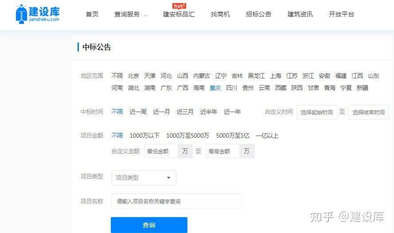Open the 项目类型 dropdown
The height and width of the screenshot is (233, 394).
(144, 178)
